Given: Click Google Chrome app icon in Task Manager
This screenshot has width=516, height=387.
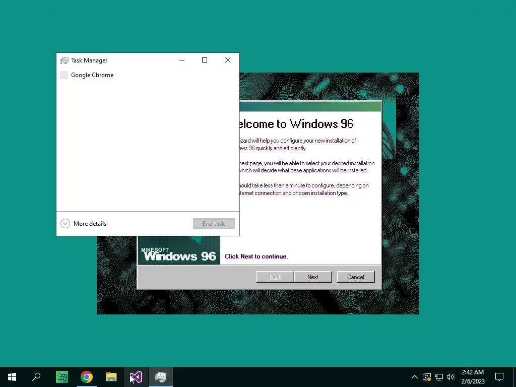Looking at the screenshot, I should click(x=64, y=75).
